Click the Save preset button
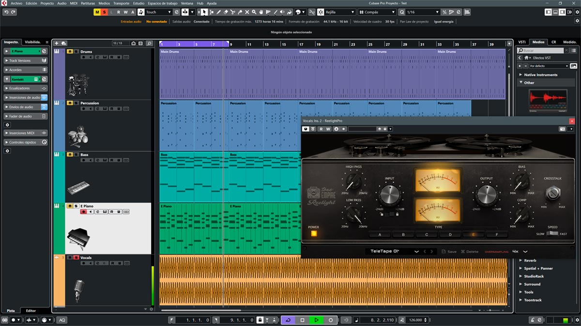Viewport: 581px width, 326px height. point(448,252)
